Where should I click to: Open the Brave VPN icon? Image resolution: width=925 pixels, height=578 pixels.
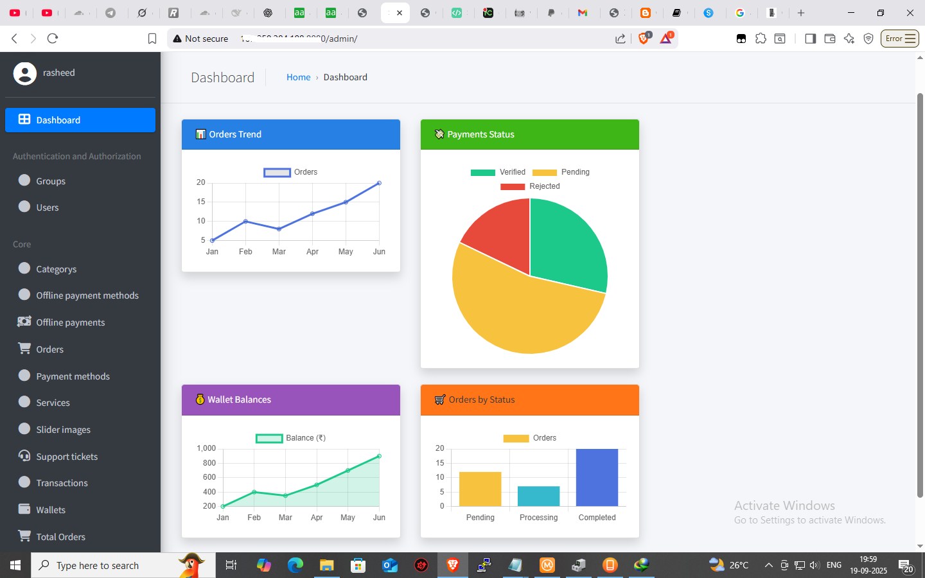pos(868,39)
